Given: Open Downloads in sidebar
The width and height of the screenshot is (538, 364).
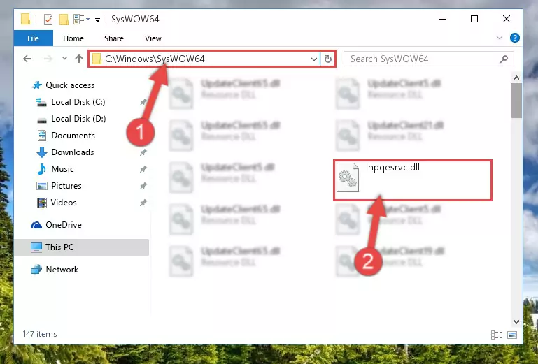Looking at the screenshot, I should click(x=73, y=152).
